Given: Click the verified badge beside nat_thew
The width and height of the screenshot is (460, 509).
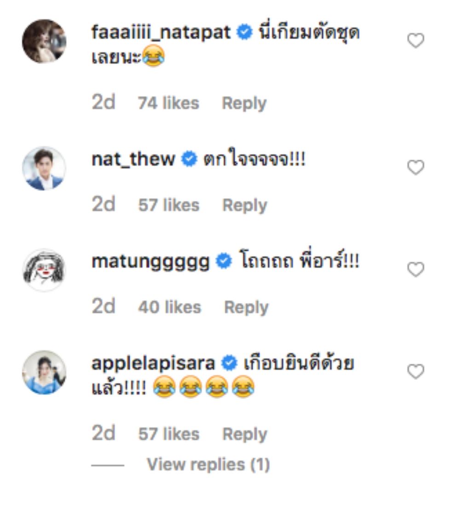Looking at the screenshot, I should [x=189, y=159].
